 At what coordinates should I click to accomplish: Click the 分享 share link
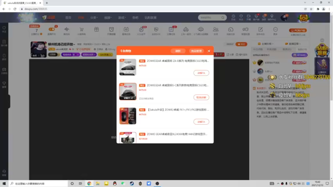(x=231, y=55)
